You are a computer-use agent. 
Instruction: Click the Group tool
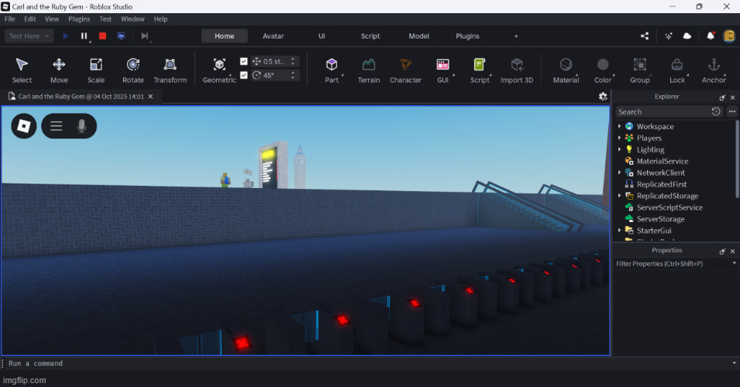pyautogui.click(x=640, y=70)
